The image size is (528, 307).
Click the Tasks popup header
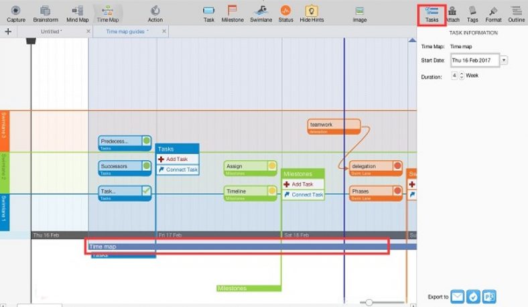click(x=177, y=149)
